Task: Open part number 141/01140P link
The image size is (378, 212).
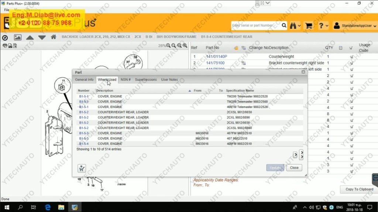Action: [x=216, y=57]
